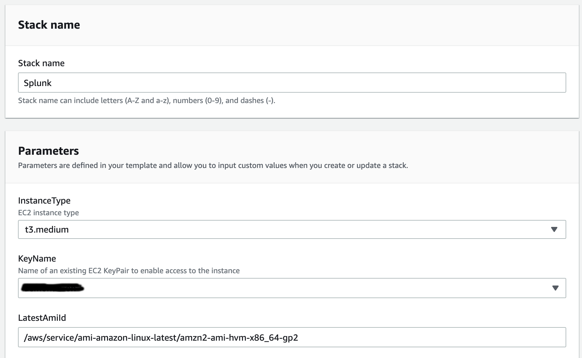Image resolution: width=582 pixels, height=358 pixels.
Task: Click the InstanceType parameter label
Action: 44,200
